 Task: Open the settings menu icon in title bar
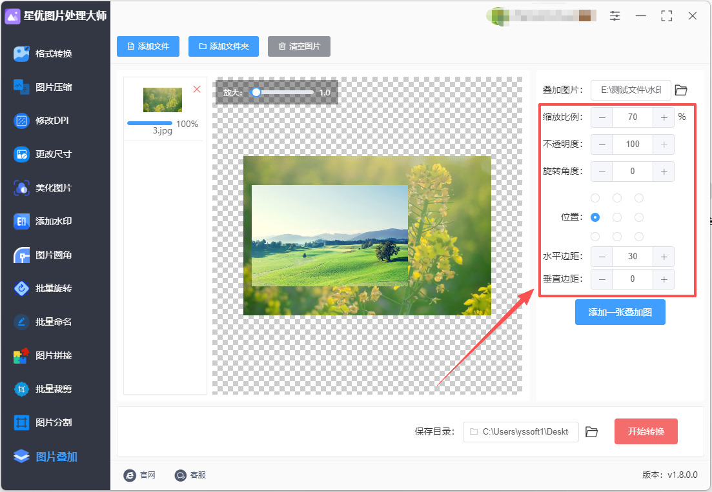615,16
